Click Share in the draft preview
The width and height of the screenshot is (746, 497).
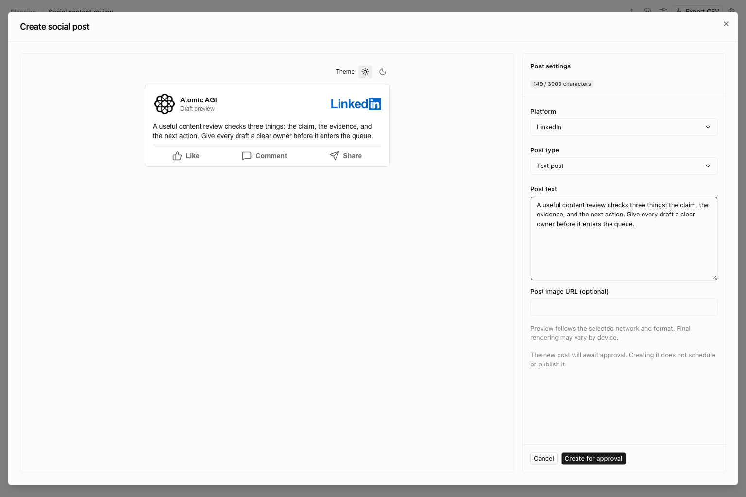tap(346, 156)
